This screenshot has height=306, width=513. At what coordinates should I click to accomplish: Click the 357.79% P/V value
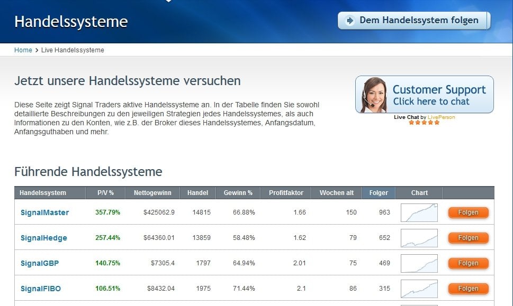coord(107,212)
